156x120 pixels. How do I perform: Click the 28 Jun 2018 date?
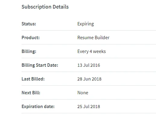click(x=89, y=79)
